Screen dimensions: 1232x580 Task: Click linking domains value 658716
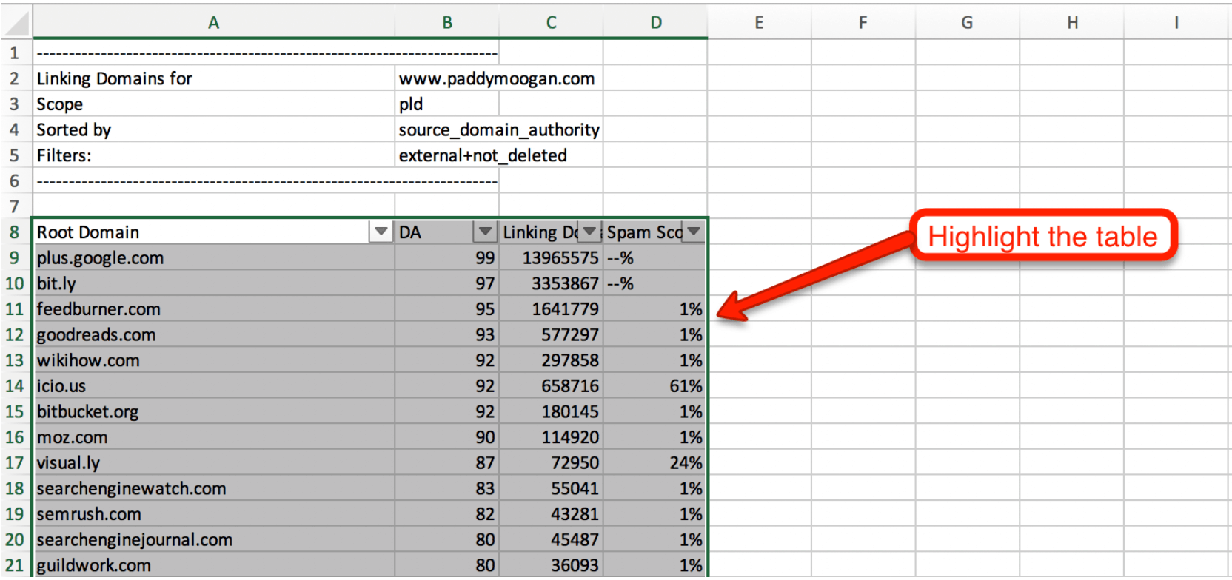click(x=552, y=386)
